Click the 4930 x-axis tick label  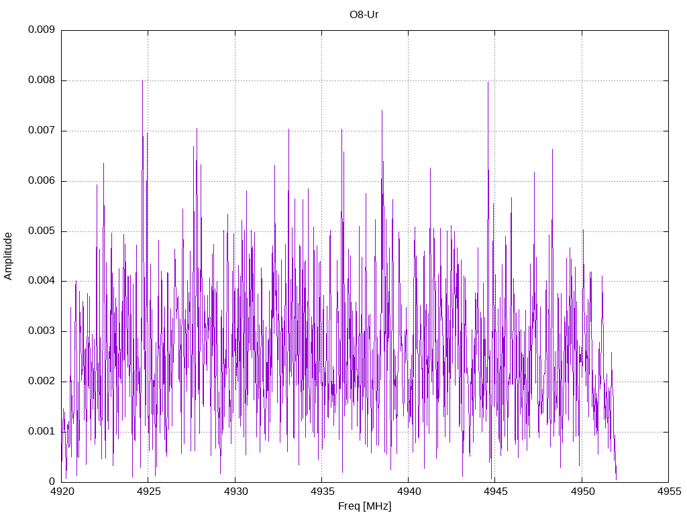[235, 492]
